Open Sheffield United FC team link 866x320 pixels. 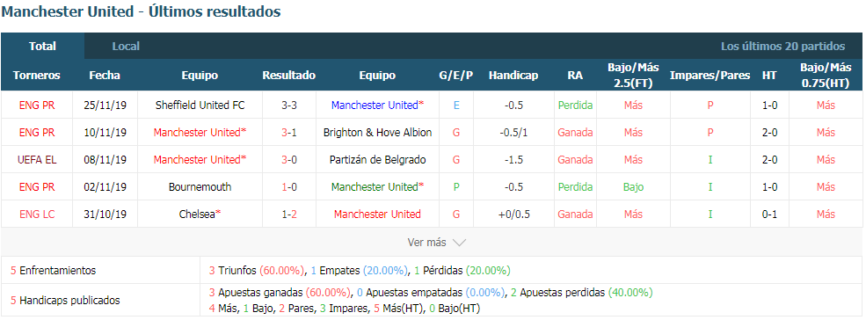pos(200,105)
